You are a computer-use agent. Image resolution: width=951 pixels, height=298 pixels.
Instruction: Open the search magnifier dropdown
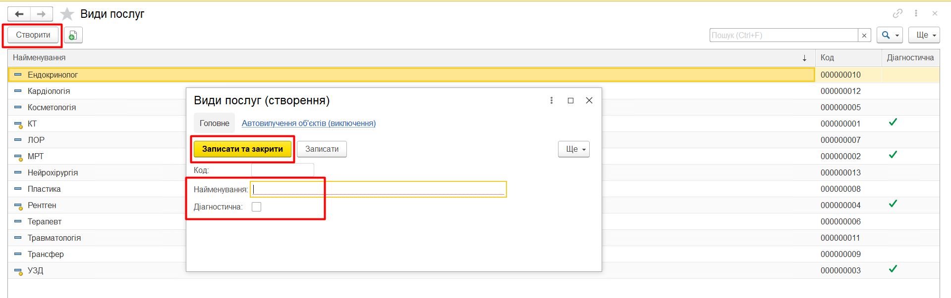890,35
